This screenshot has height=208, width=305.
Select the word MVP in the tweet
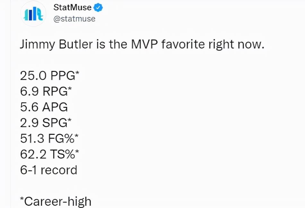click(x=144, y=44)
